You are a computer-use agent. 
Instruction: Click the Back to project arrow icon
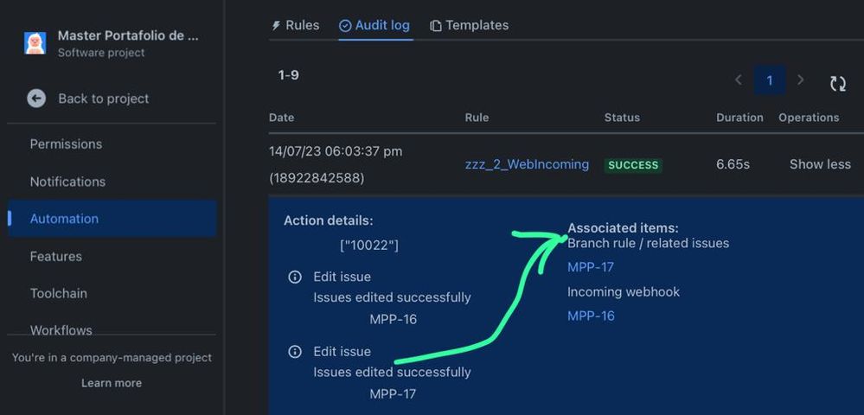(36, 99)
